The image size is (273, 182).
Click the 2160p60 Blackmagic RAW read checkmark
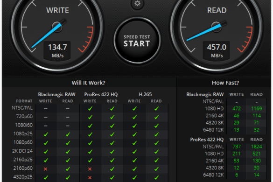pos(68,169)
